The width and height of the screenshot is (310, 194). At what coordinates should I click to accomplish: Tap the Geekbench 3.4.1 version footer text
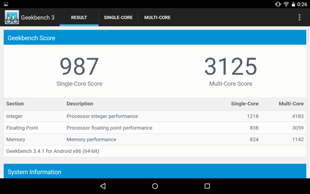53,151
